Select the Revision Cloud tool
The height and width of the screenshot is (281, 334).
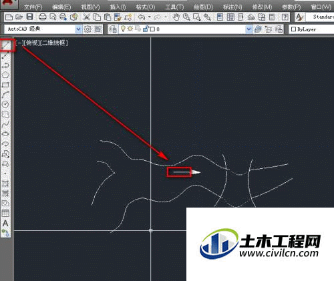click(x=5, y=114)
